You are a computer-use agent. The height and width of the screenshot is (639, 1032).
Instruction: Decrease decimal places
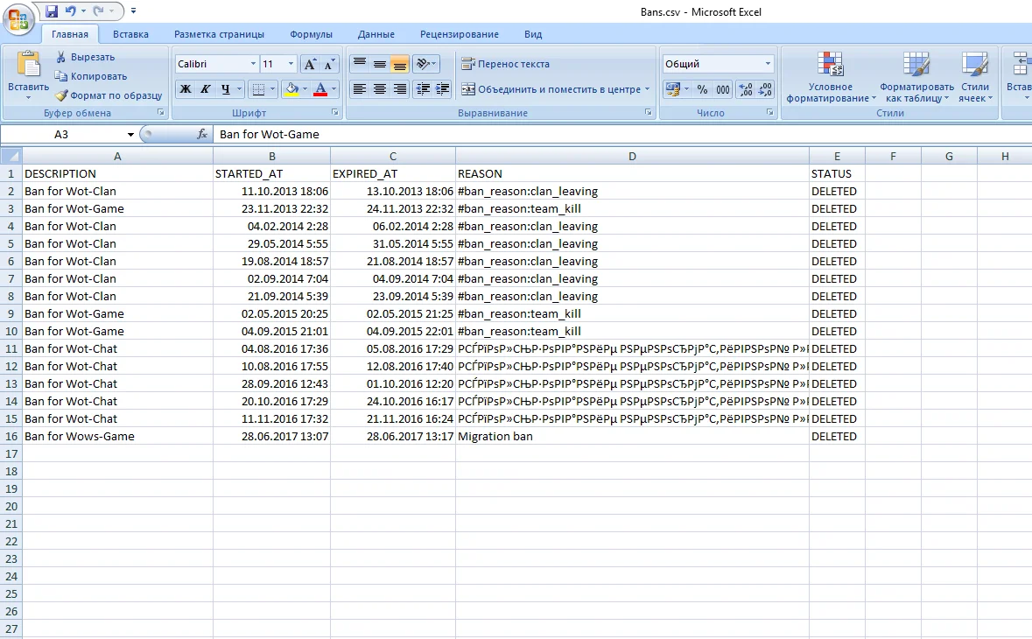[x=765, y=88]
